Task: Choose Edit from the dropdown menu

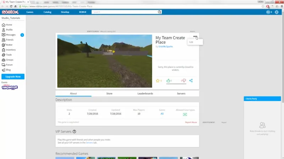Action: pos(192,42)
